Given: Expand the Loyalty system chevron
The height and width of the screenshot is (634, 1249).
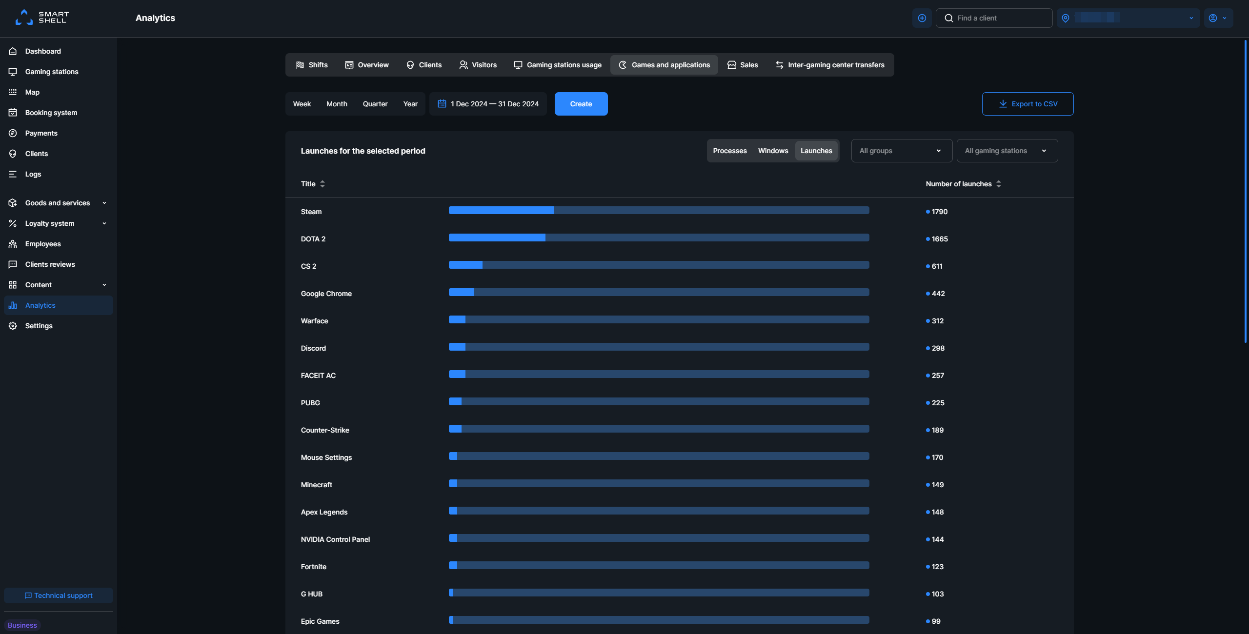Looking at the screenshot, I should [104, 223].
